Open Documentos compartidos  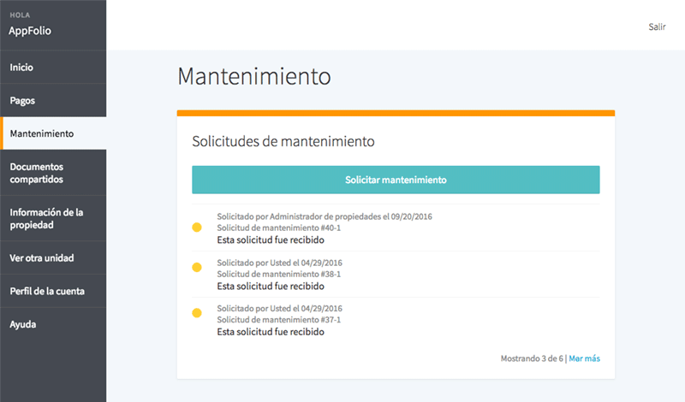[36, 173]
